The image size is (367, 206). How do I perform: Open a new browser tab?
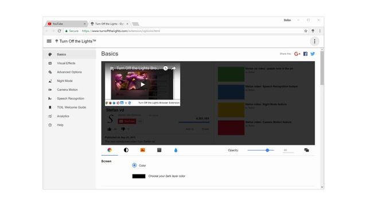pyautogui.click(x=135, y=24)
